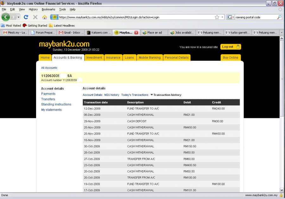Open the Bookmarks menu
This screenshot has width=285, height=199.
pyautogui.click(x=48, y=9)
